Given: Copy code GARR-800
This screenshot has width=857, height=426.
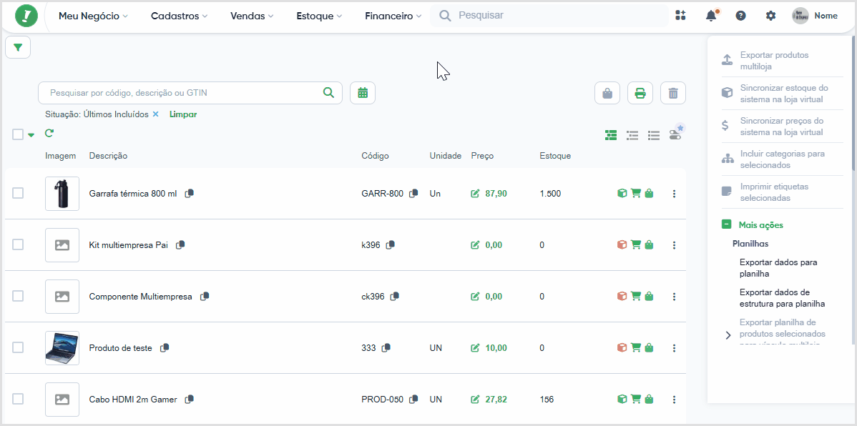Looking at the screenshot, I should click(413, 193).
